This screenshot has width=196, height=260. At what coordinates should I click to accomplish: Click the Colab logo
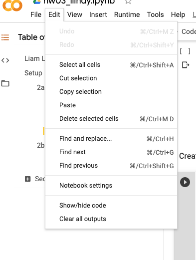coord(12,5)
